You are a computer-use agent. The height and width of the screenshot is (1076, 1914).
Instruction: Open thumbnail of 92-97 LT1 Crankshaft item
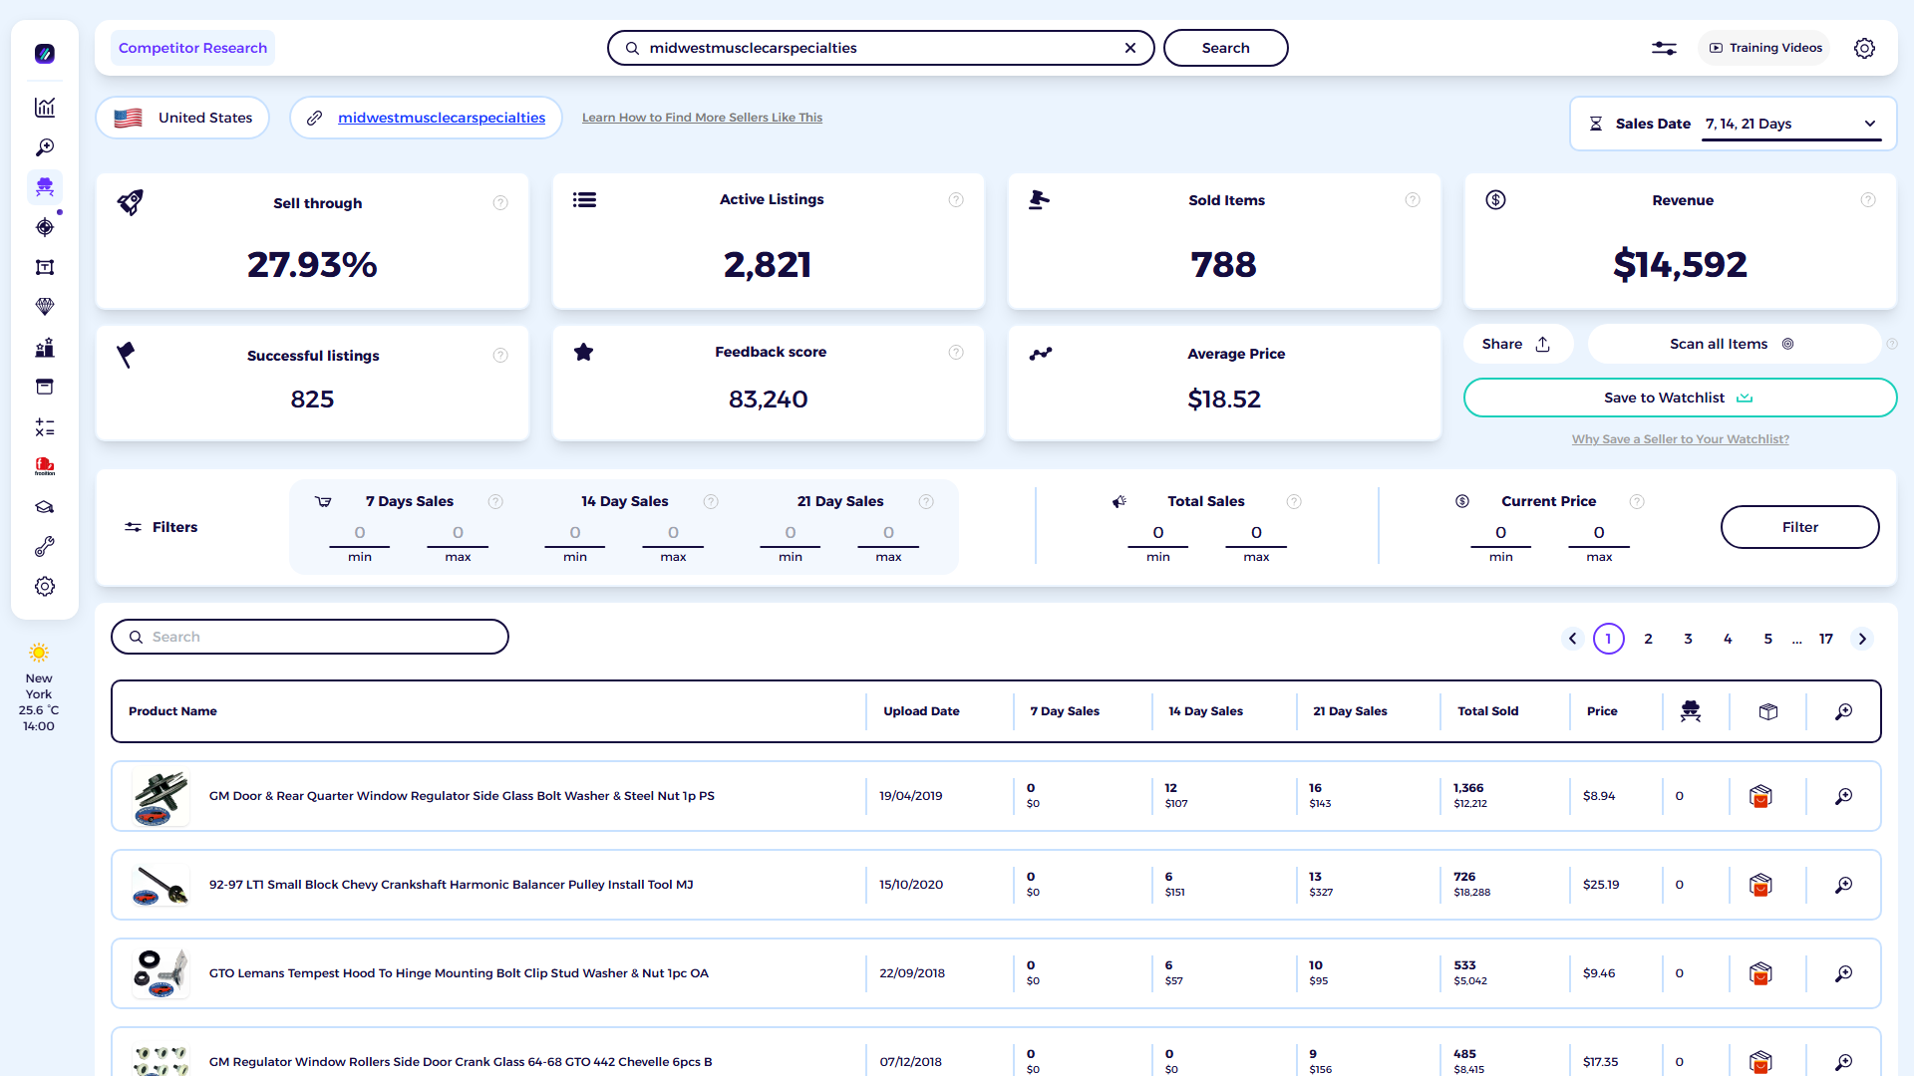coord(160,885)
